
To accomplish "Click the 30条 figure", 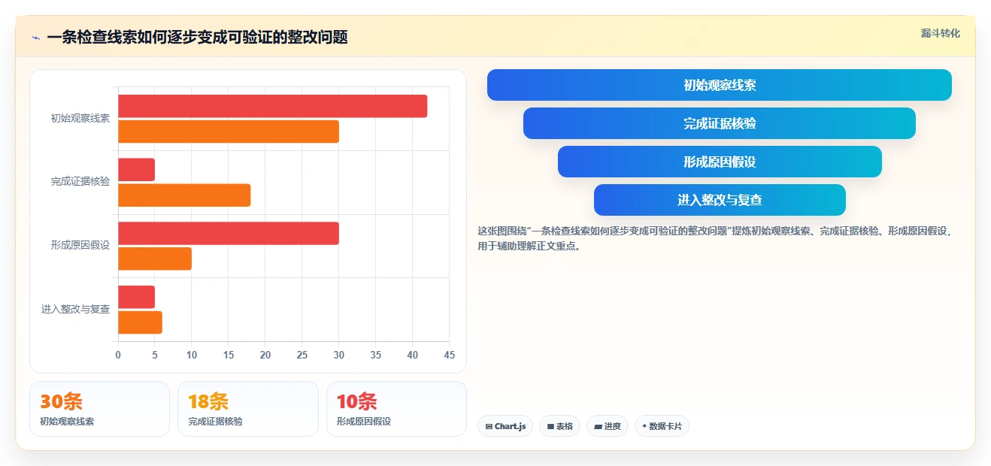I will 61,401.
